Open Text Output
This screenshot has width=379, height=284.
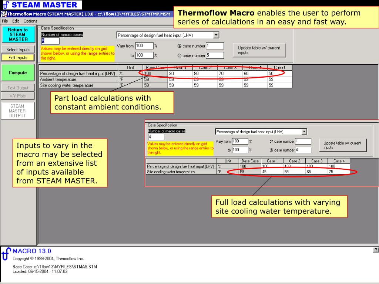click(x=18, y=88)
